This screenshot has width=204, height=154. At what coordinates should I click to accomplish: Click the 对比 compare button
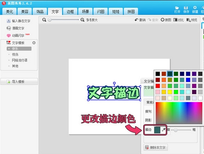pyautogui.click(x=179, y=20)
